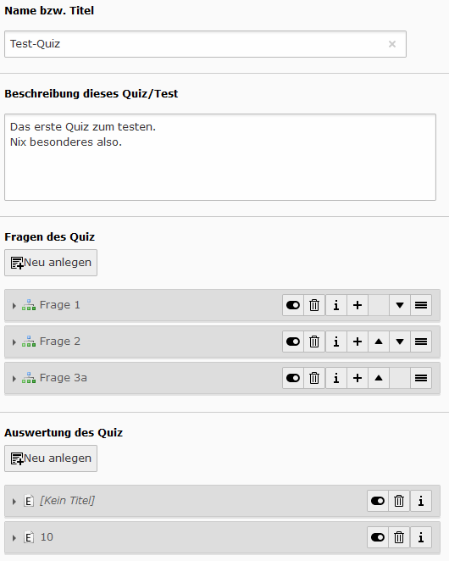
Task: Delete Frage 1 with trash icon
Action: 314,305
